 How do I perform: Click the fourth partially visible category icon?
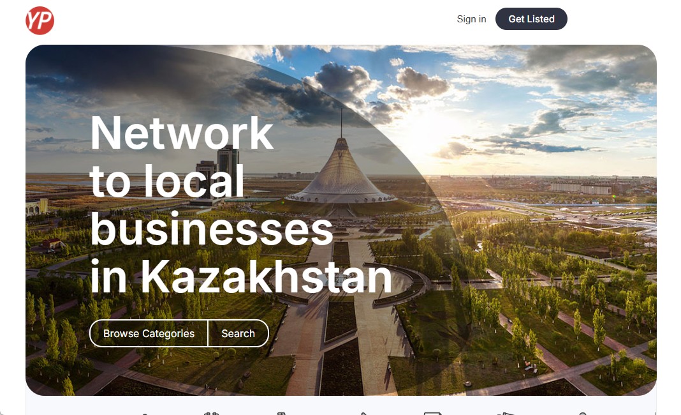pos(364,414)
